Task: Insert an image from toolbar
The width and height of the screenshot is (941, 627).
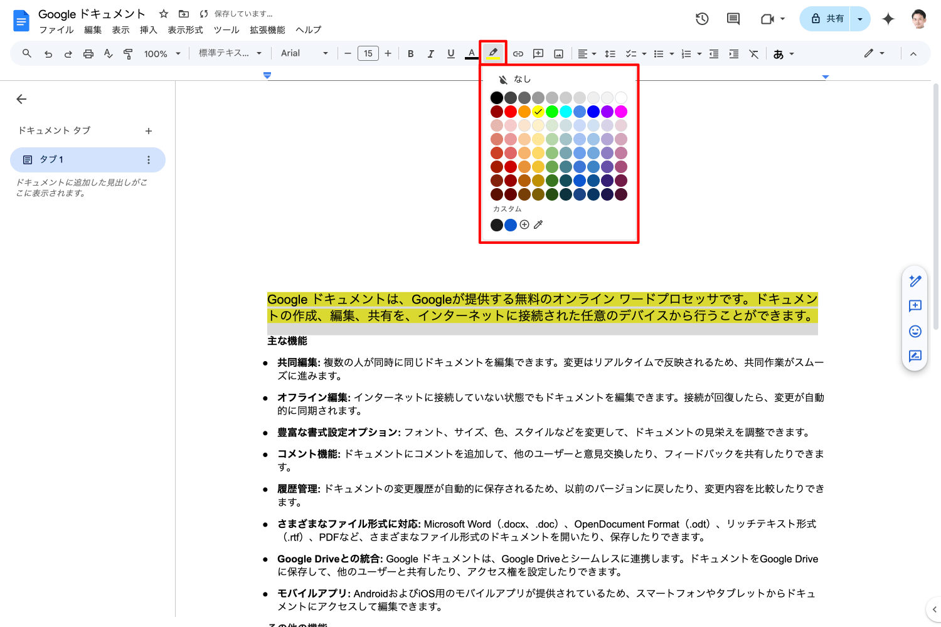Action: [558, 54]
